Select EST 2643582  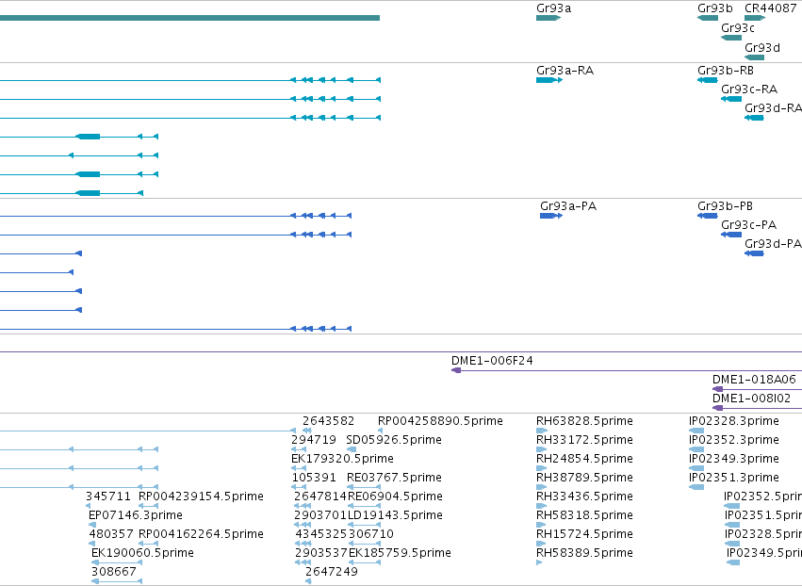click(x=307, y=431)
